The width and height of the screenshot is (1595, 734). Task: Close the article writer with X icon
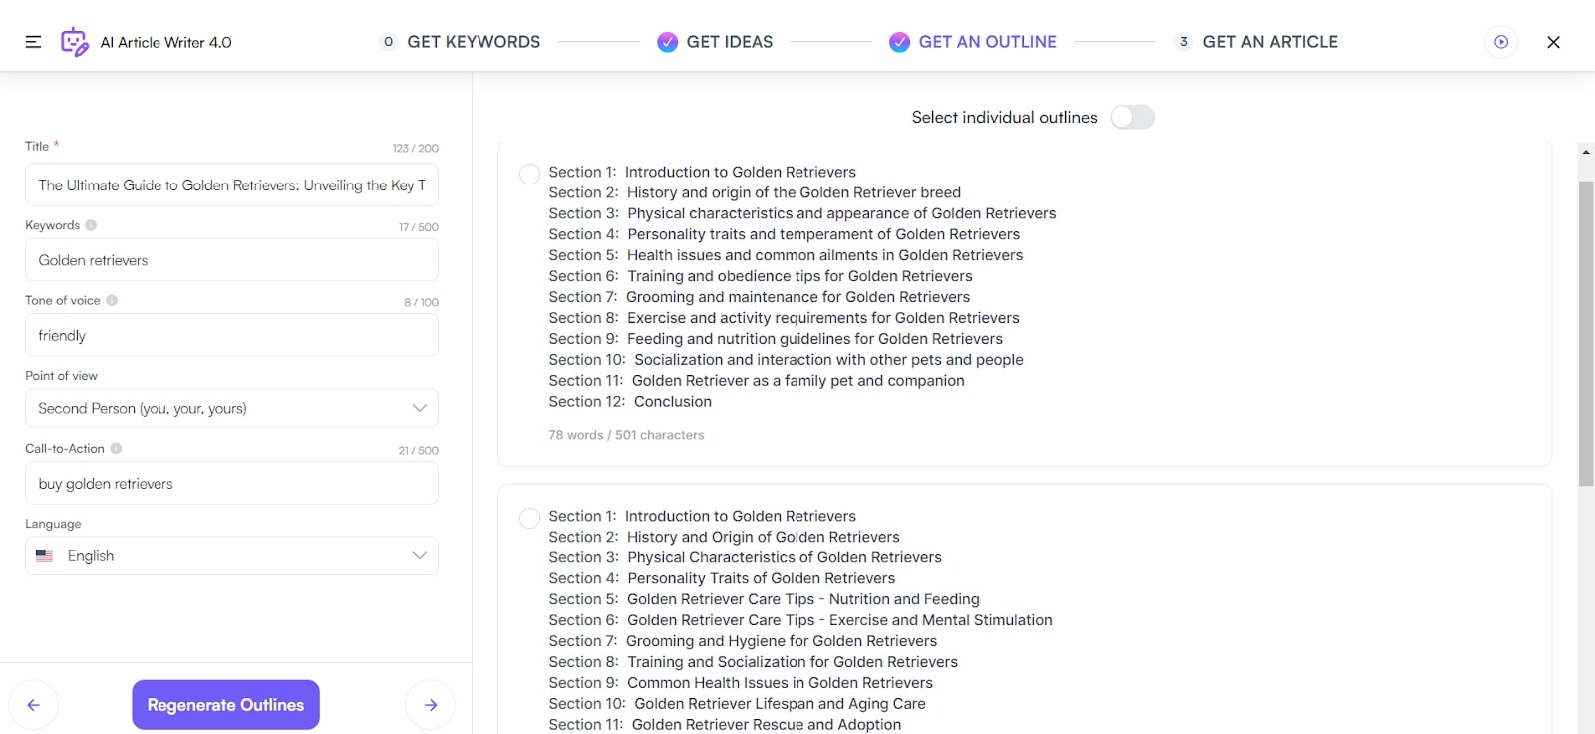(x=1553, y=42)
